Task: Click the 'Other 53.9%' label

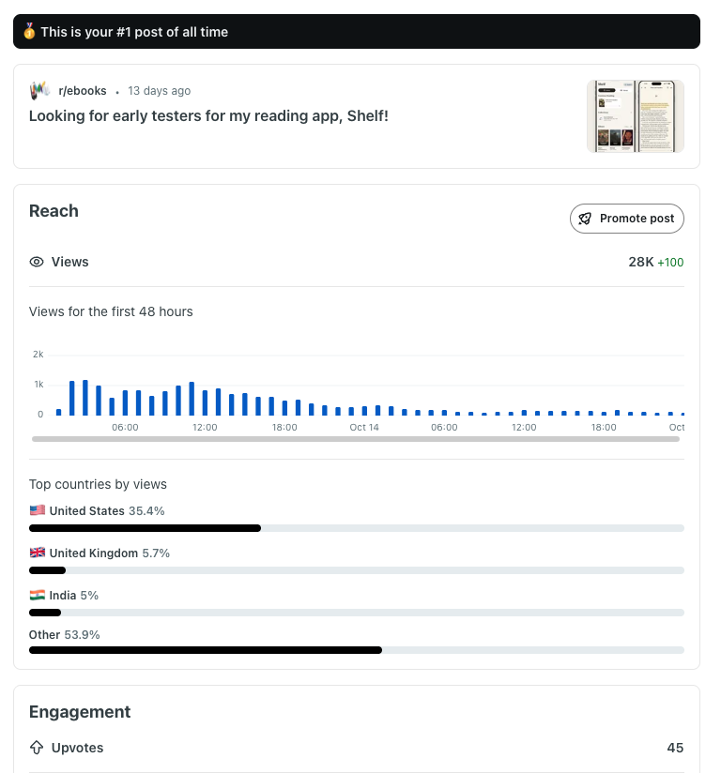Action: [x=64, y=634]
